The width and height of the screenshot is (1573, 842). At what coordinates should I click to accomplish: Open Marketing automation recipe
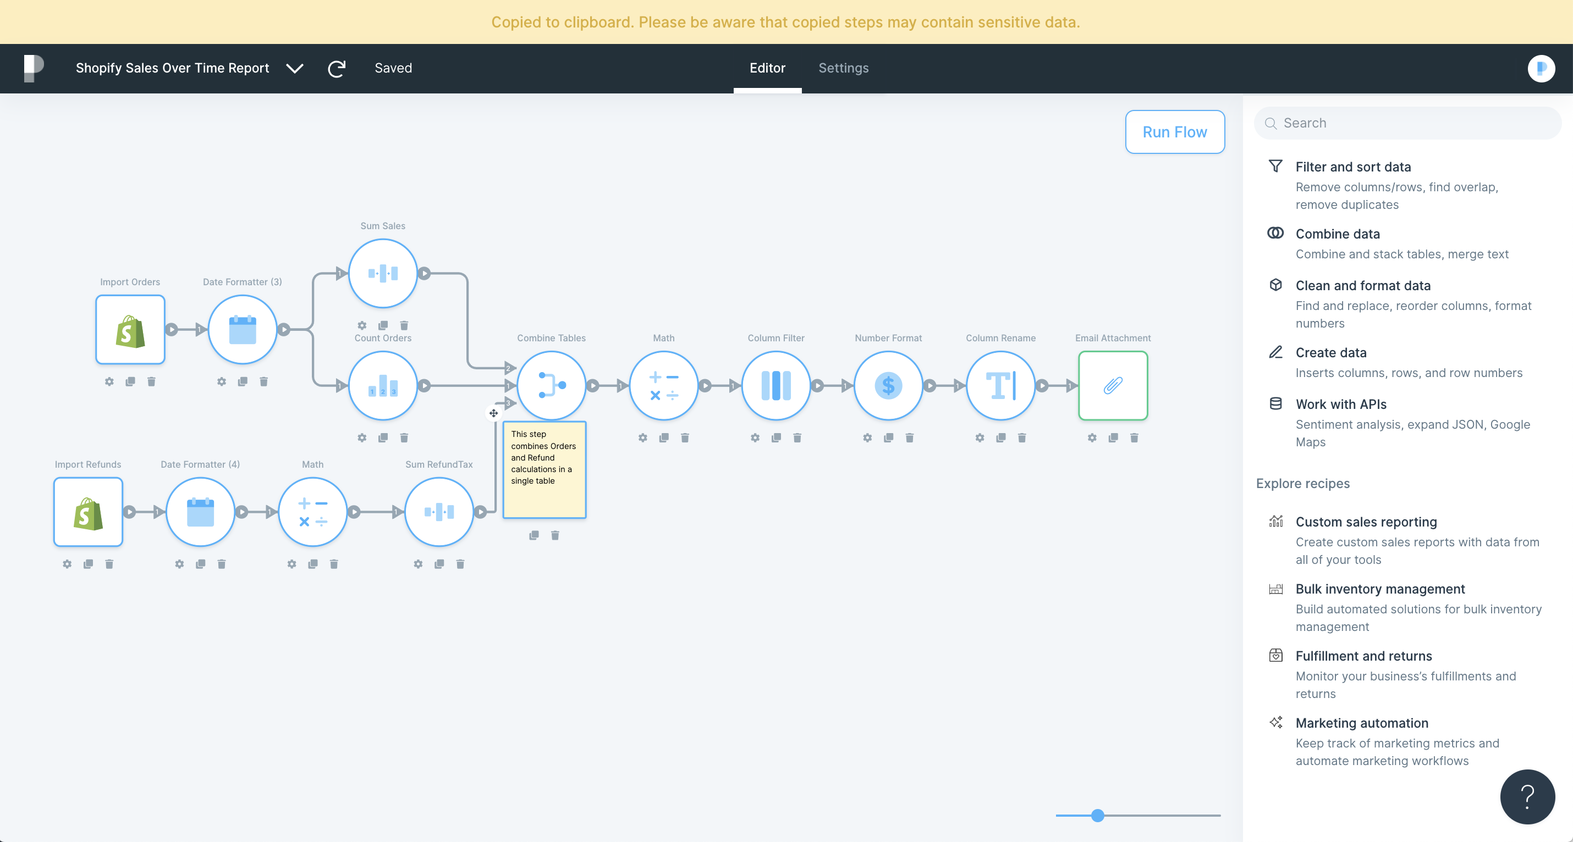[1405, 741]
